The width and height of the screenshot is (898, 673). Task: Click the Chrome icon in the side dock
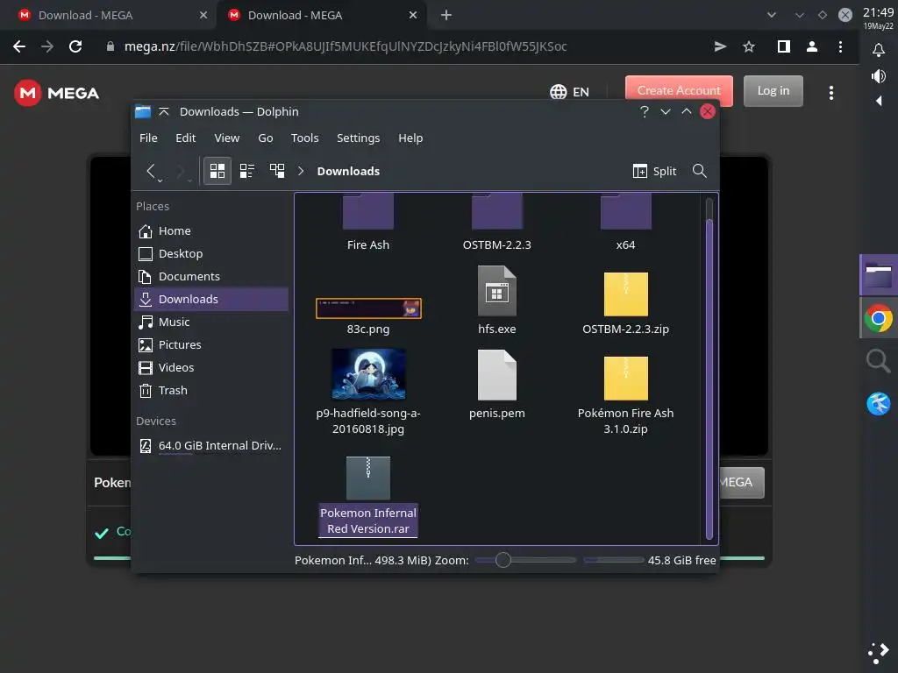[878, 318]
